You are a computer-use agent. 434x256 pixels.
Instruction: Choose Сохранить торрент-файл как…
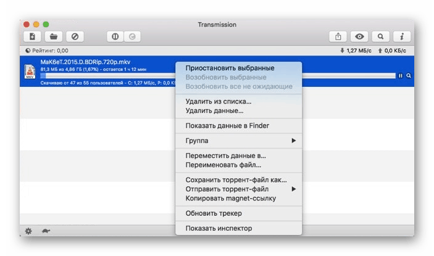[238, 180]
